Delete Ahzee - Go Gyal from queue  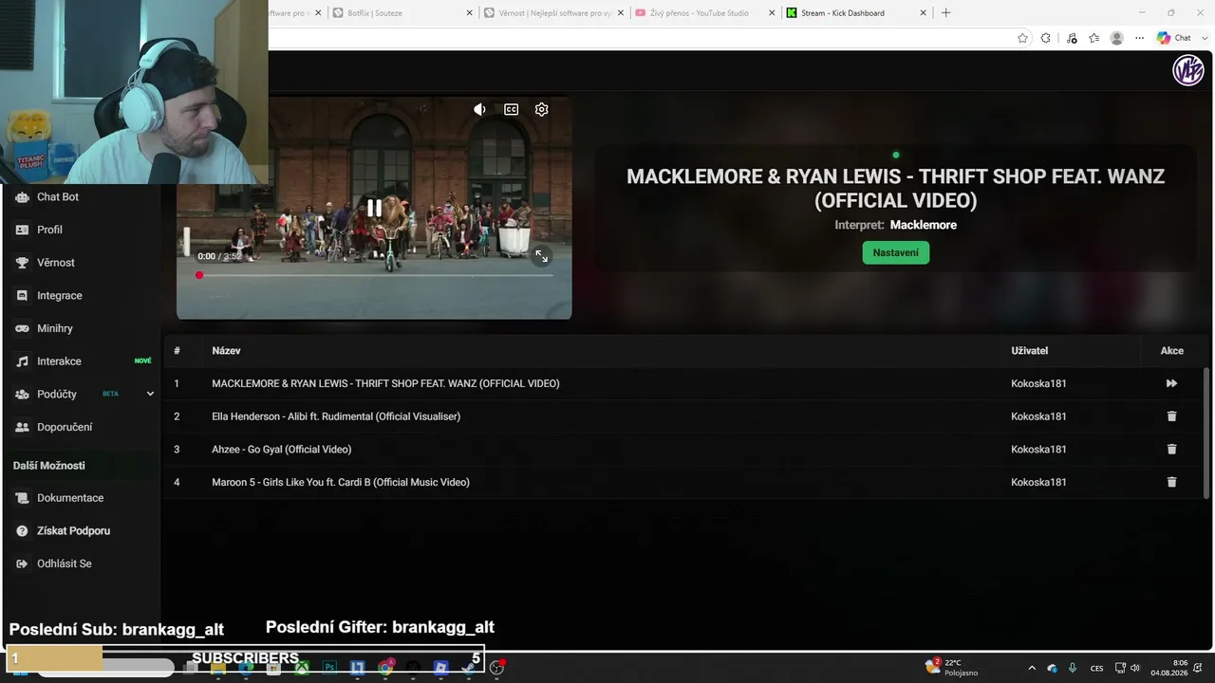pos(1171,449)
